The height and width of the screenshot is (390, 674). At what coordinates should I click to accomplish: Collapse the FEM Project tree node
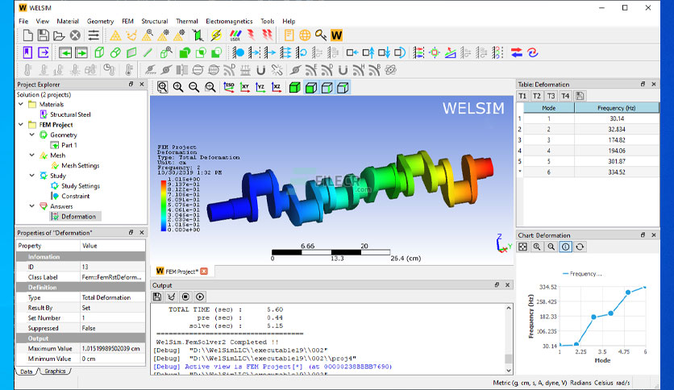tap(21, 125)
